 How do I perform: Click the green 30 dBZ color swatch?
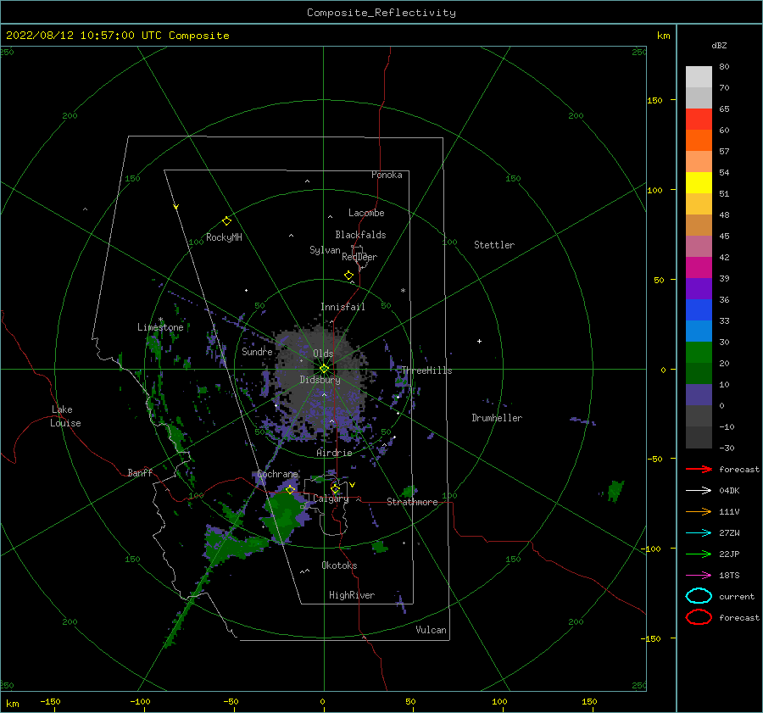pos(699,353)
